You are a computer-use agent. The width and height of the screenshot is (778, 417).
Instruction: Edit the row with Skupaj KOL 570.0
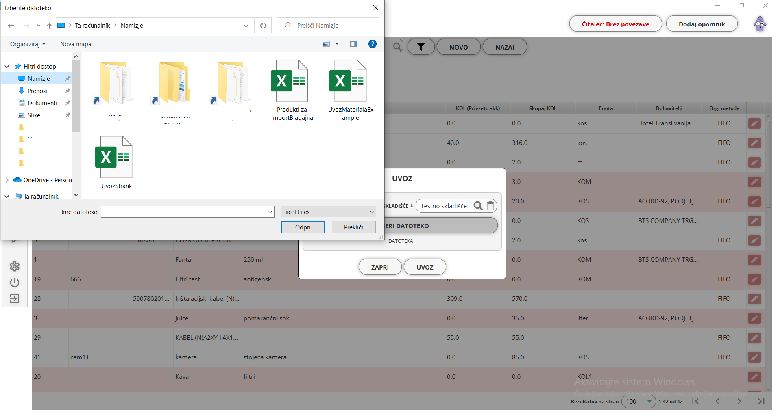754,299
